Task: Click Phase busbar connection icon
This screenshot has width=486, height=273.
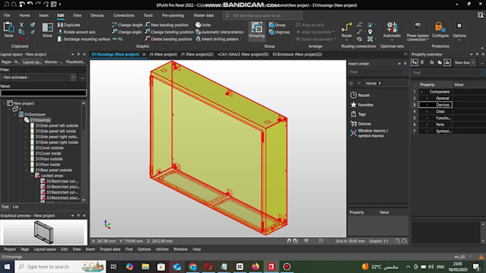Action: point(417,26)
